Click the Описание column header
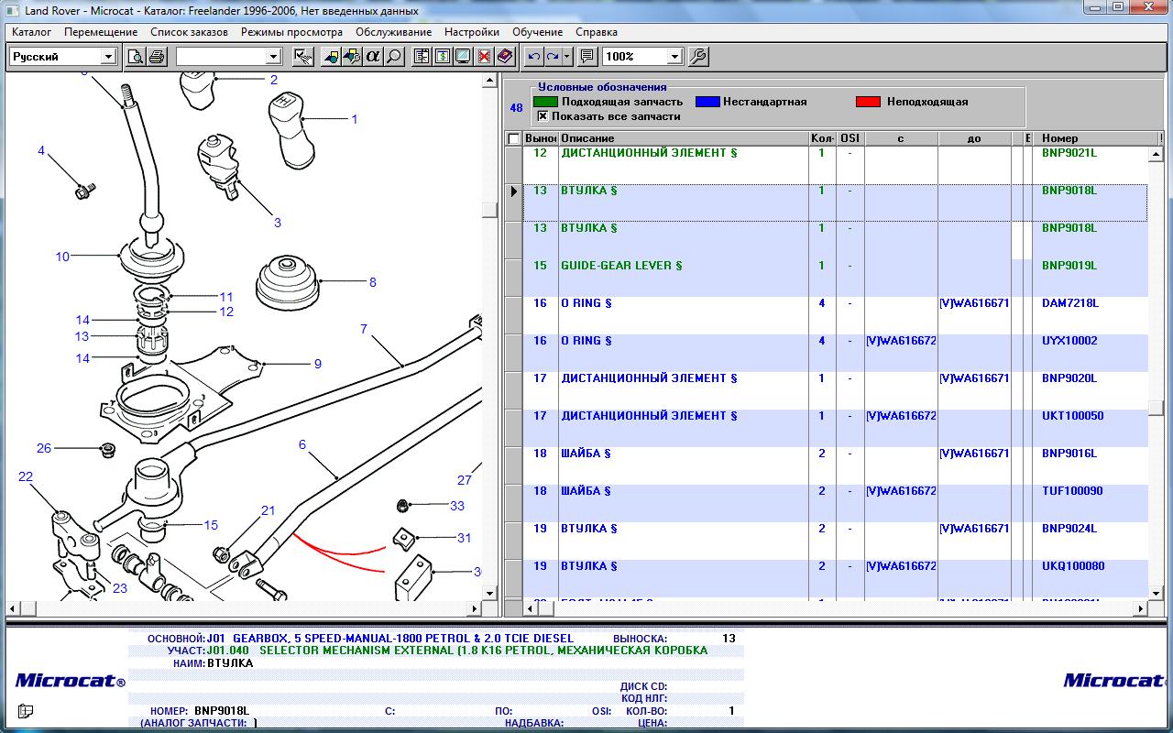This screenshot has height=733, width=1173. [684, 138]
